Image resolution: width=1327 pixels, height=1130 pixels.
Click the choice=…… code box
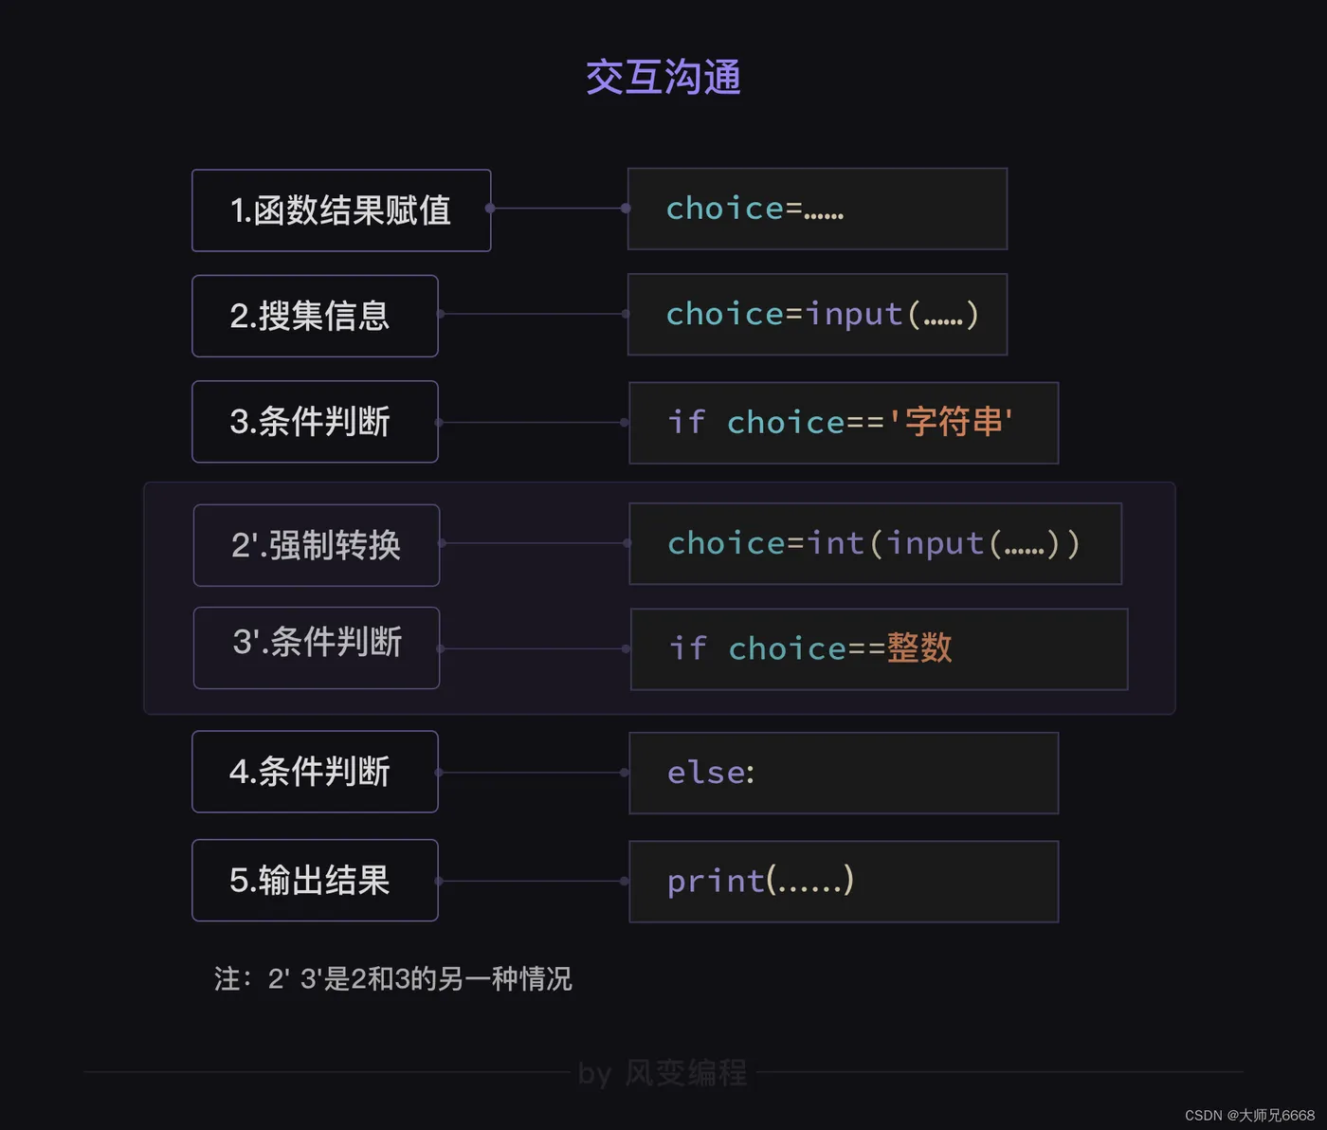pyautogui.click(x=817, y=209)
